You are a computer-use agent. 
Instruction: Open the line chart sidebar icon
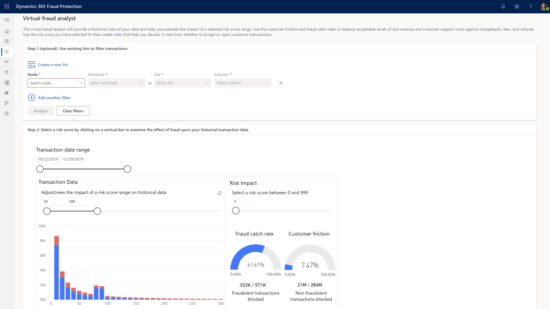pos(7,41)
